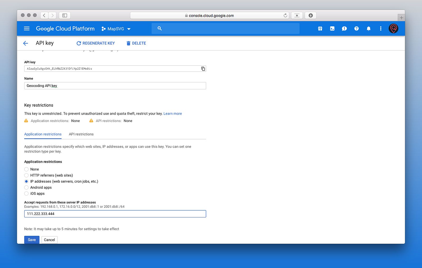Open the send feedback icon
Image resolution: width=422 pixels, height=268 pixels.
344,28
